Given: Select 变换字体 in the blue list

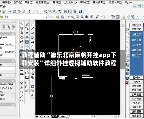Looking at the screenshot, I should 136,40.
